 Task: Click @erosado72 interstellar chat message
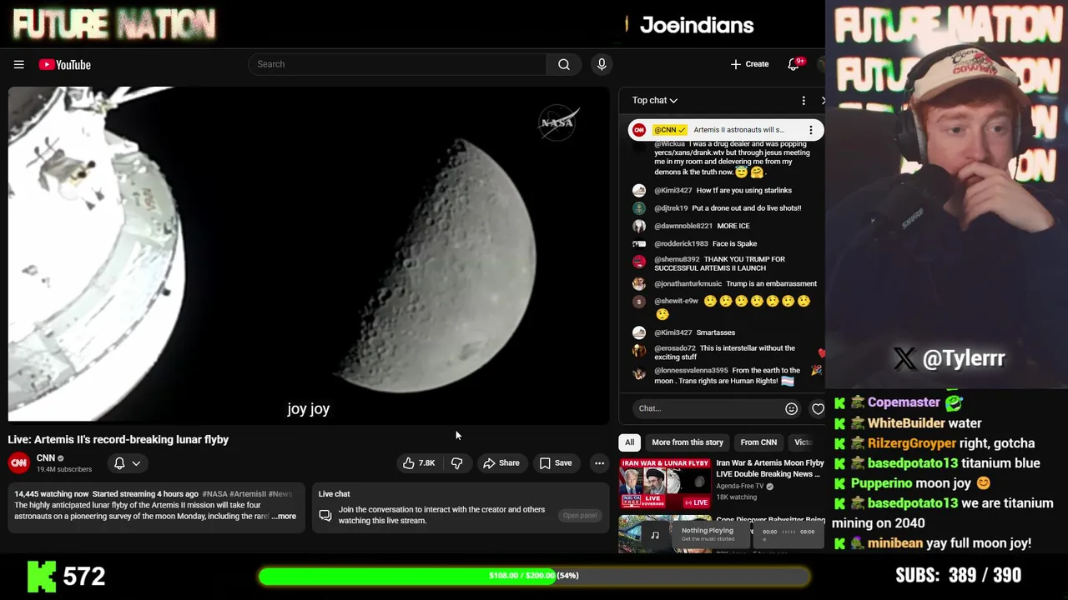724,352
